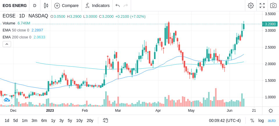Open chart settings gear icon

pyautogui.click(x=251, y=6)
